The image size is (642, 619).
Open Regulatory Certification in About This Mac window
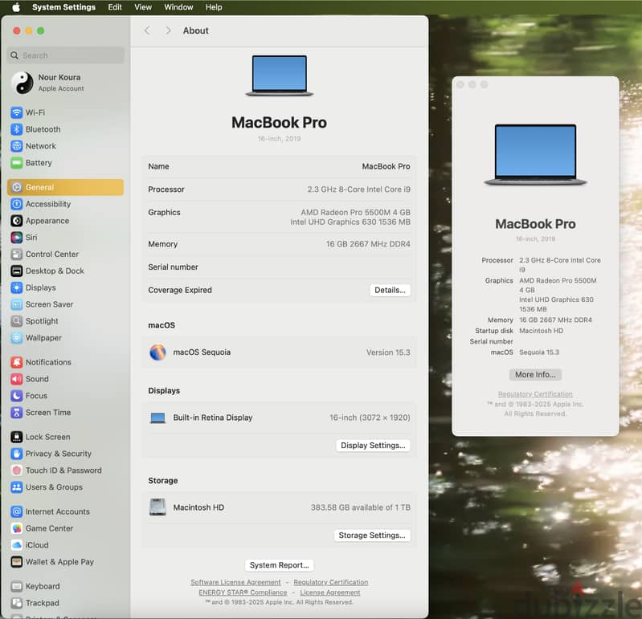[535, 394]
